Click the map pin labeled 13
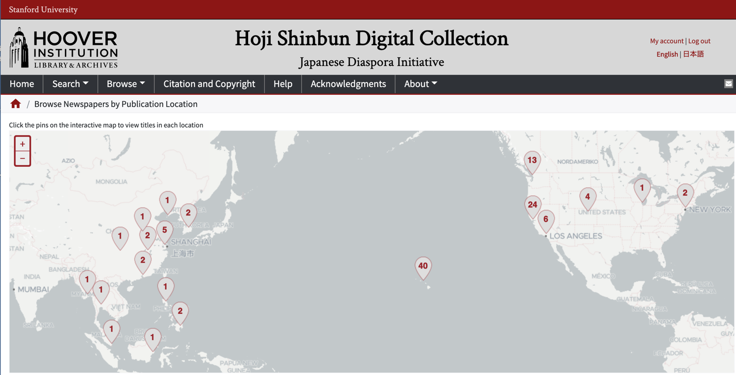736x375 pixels. pyautogui.click(x=532, y=161)
